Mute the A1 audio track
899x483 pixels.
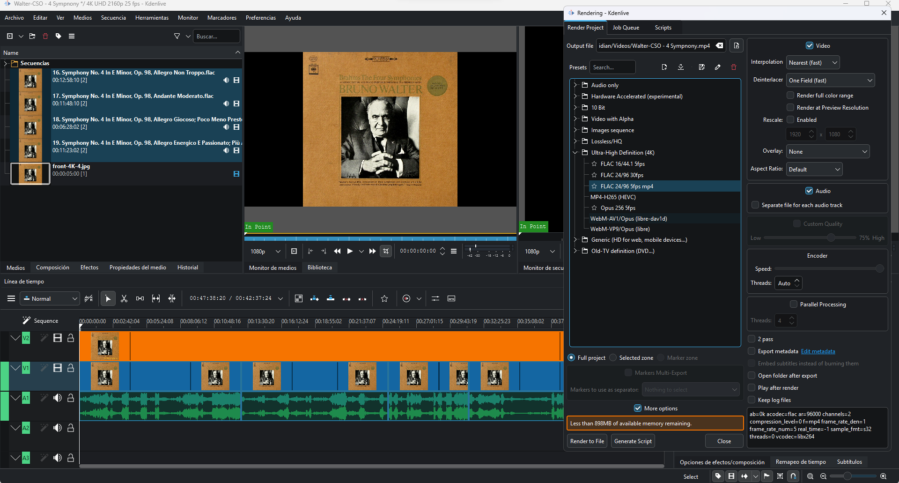(x=58, y=398)
